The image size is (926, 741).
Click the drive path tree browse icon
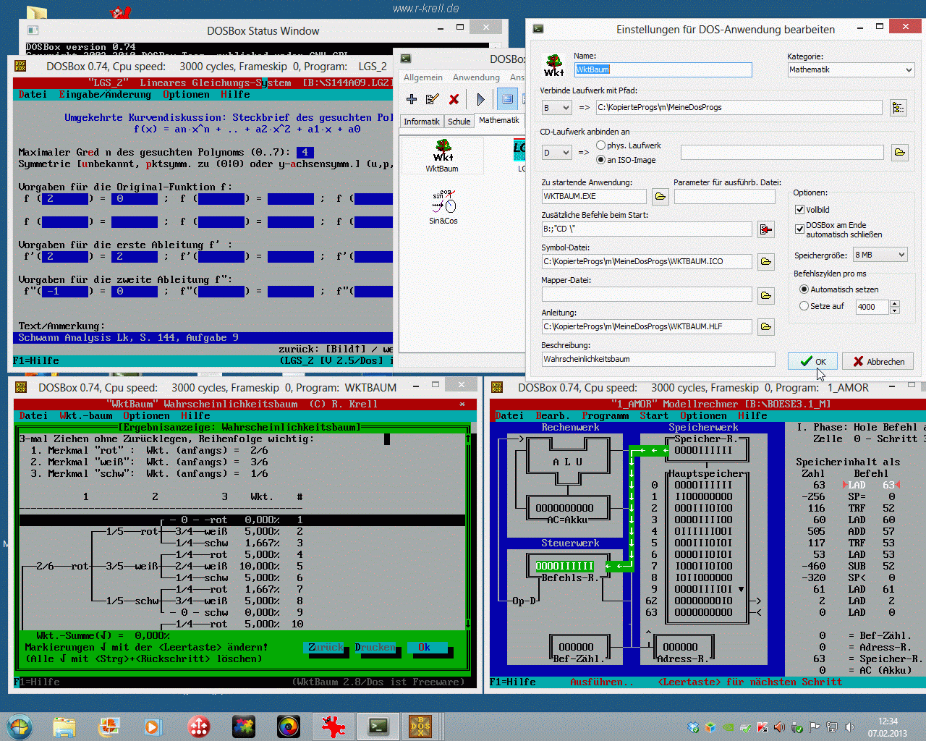(x=898, y=108)
